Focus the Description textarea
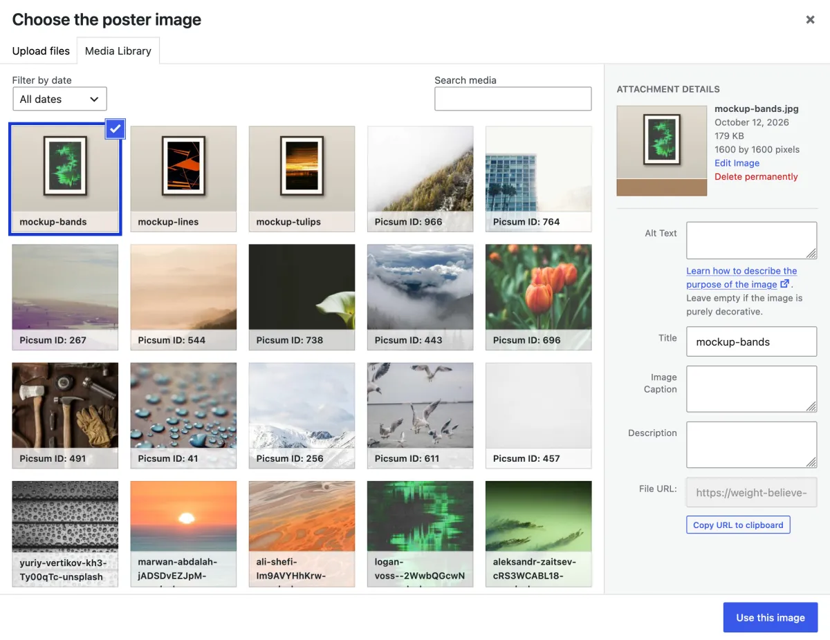 pyautogui.click(x=751, y=444)
